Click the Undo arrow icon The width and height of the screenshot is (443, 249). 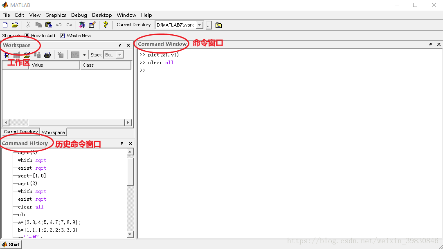[59, 25]
